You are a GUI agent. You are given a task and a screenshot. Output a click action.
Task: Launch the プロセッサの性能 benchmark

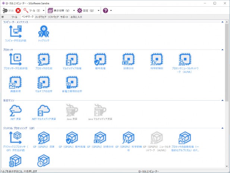[x=44, y=59]
